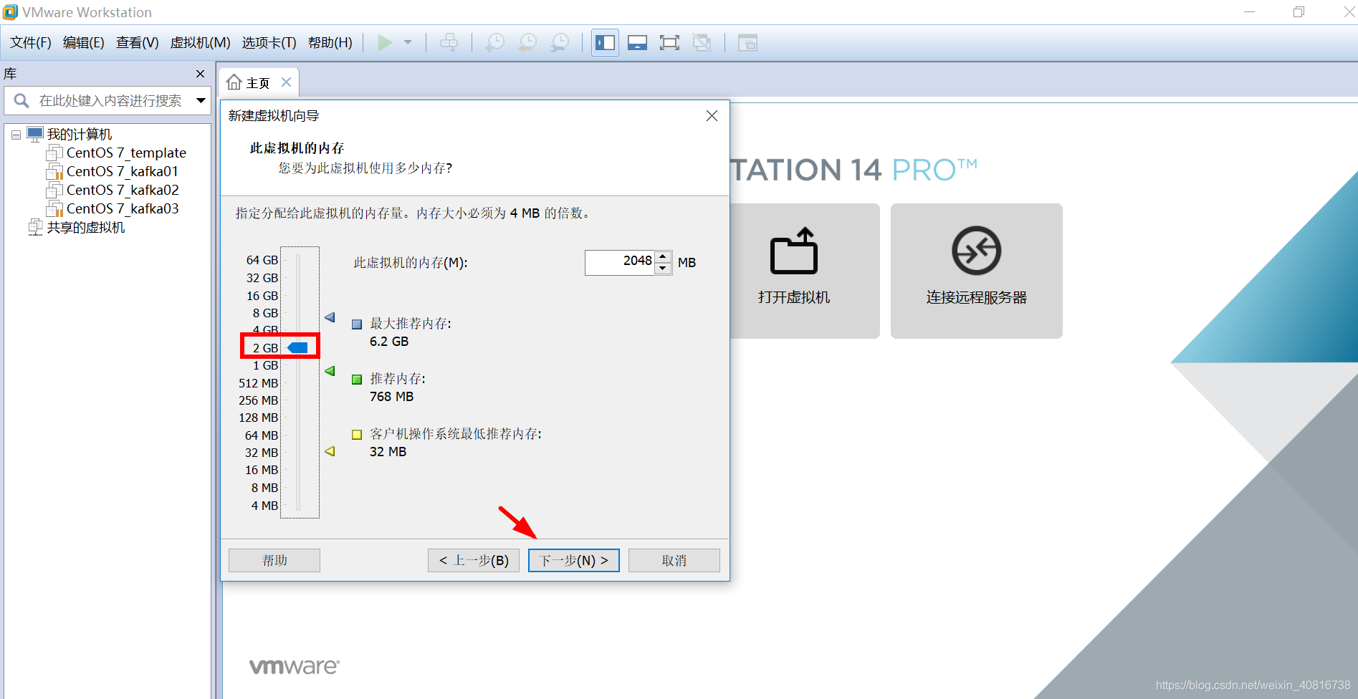Click the 1 GB slider label
This screenshot has width=1358, height=699.
pyautogui.click(x=265, y=365)
